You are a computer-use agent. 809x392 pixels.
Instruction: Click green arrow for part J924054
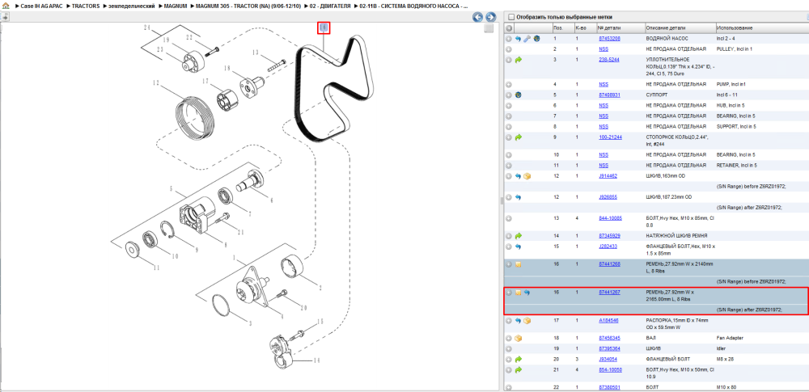click(519, 359)
